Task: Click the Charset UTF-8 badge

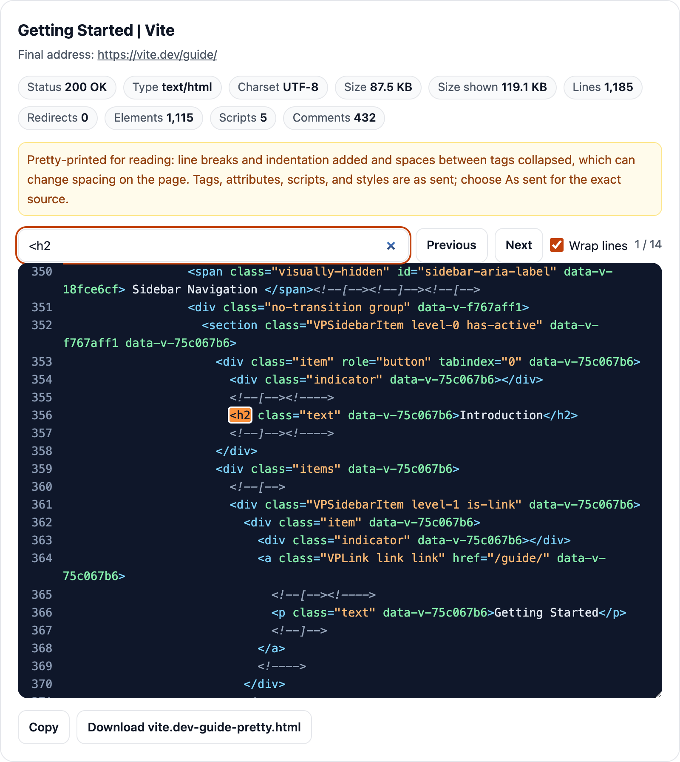Action: click(x=278, y=87)
